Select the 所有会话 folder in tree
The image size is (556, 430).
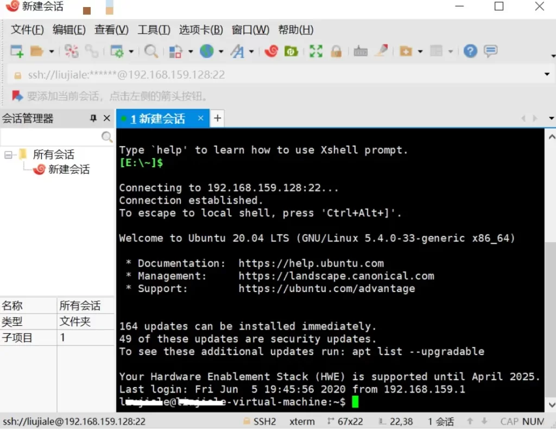tap(53, 155)
